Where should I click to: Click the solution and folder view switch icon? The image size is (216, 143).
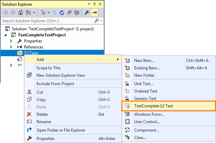28,13
